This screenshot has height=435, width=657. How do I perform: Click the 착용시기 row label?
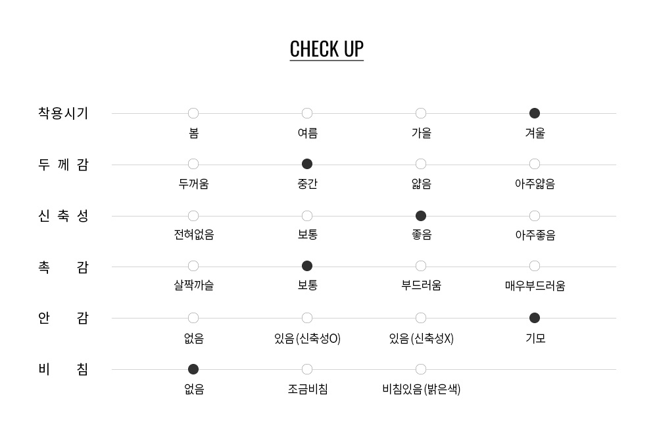tap(63, 113)
